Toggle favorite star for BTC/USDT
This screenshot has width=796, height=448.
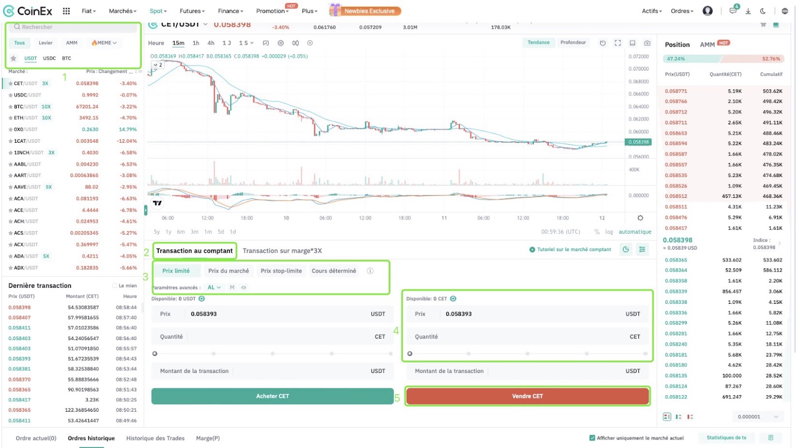10,107
